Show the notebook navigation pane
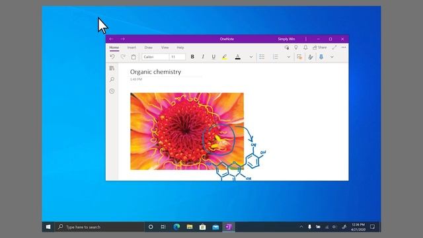This screenshot has width=423, height=238. [x=112, y=68]
